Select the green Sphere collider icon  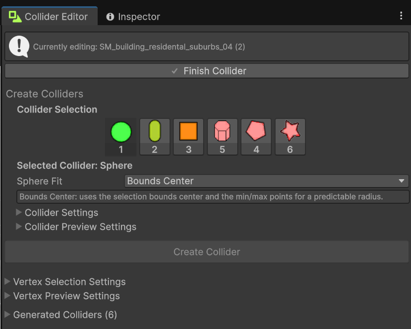121,137
